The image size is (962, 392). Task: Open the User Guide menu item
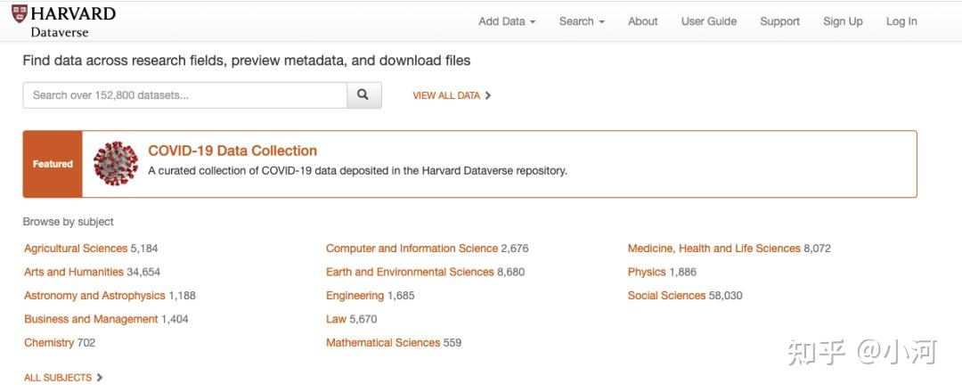[709, 21]
